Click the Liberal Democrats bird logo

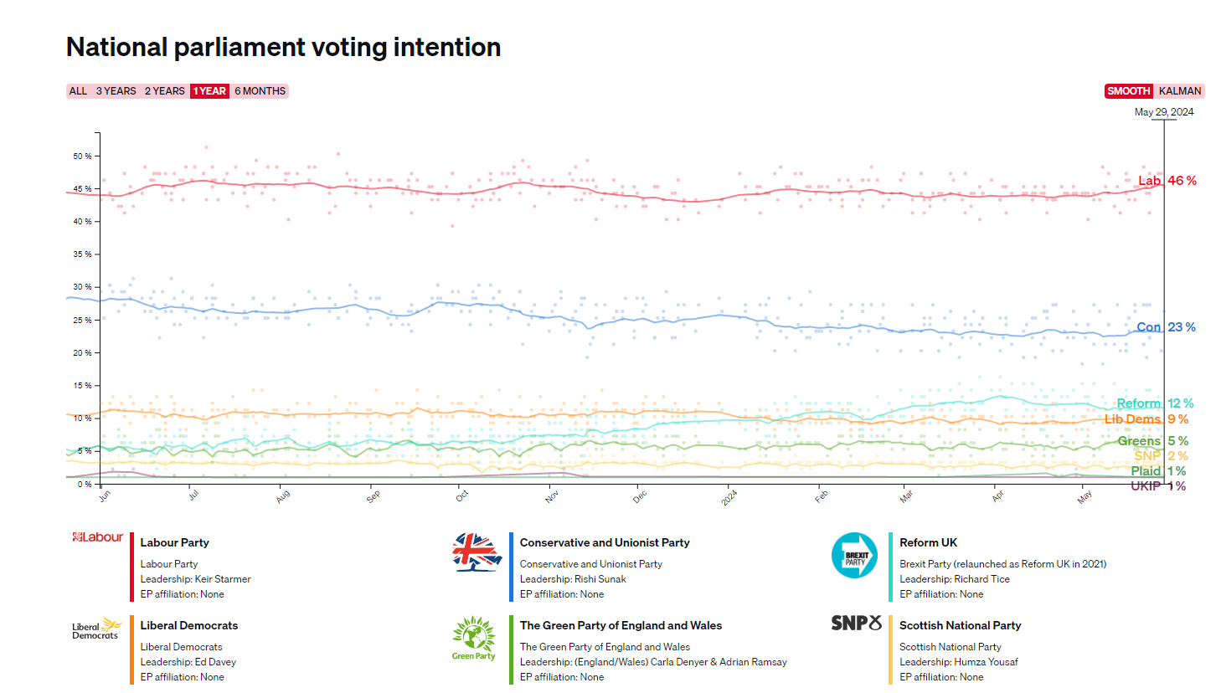pyautogui.click(x=97, y=629)
